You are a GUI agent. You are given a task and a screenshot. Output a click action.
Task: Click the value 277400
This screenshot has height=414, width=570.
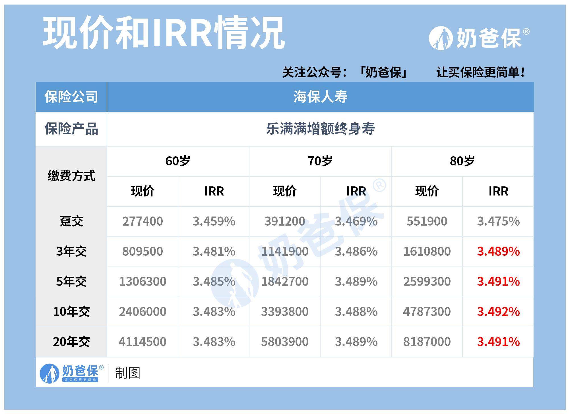[142, 221]
